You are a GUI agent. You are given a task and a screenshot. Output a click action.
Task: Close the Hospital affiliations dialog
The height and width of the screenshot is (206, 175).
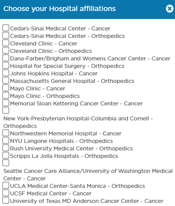170,8
